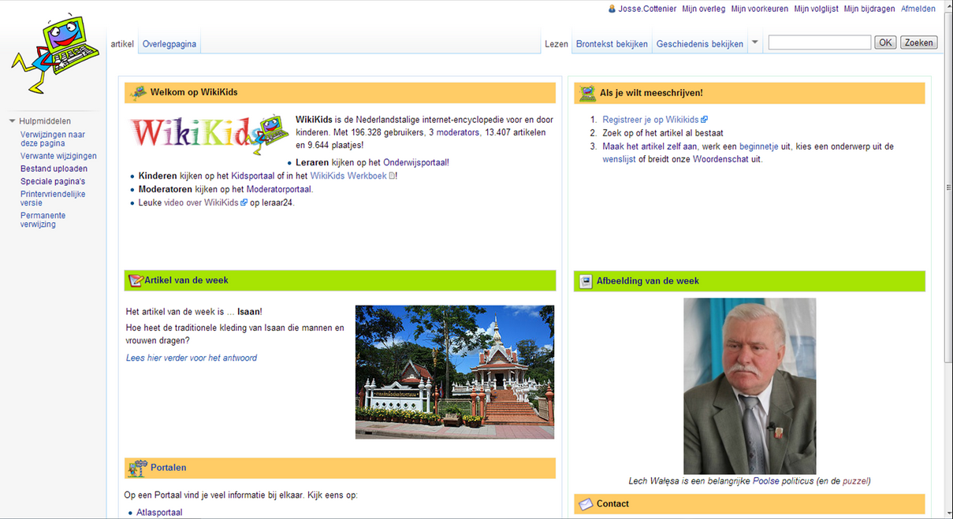Click the colorful WikiKids banner image
The width and height of the screenshot is (953, 519).
(210, 134)
